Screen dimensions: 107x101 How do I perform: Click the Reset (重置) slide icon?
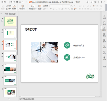click(44, 6)
